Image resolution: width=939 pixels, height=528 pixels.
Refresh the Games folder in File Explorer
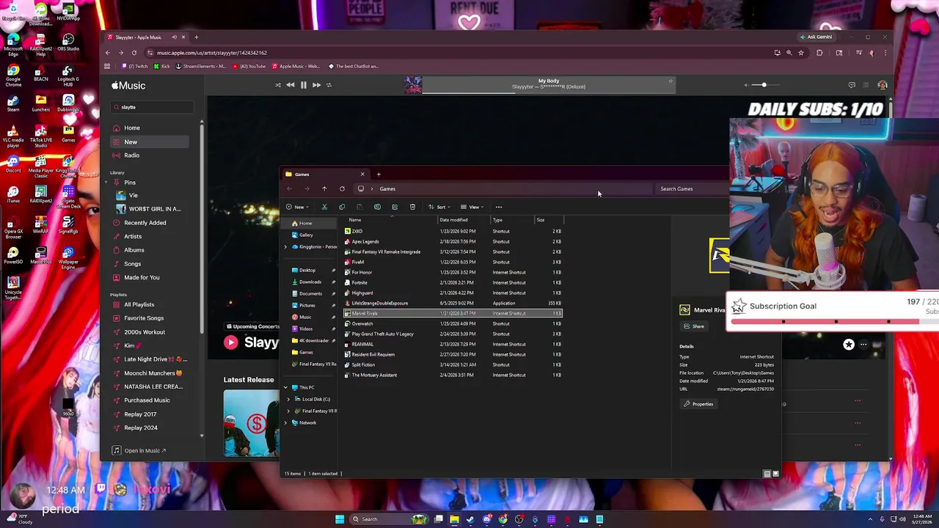[342, 188]
